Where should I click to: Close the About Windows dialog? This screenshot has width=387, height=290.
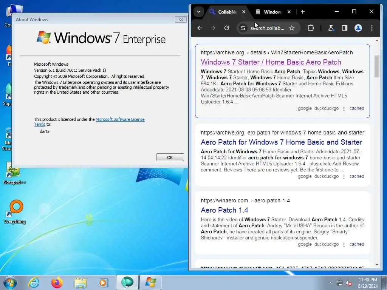coord(181,19)
